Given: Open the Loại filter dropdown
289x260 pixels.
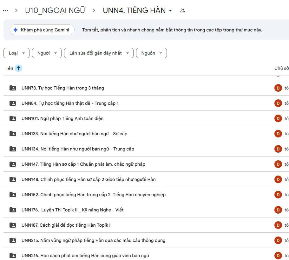Looking at the screenshot, I should point(16,53).
